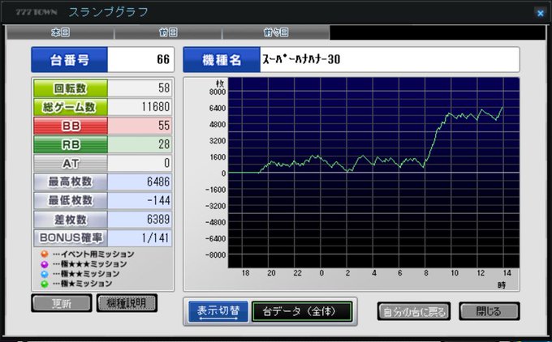Click the 8000 y-axis label
This screenshot has height=342, width=552.
(x=218, y=92)
